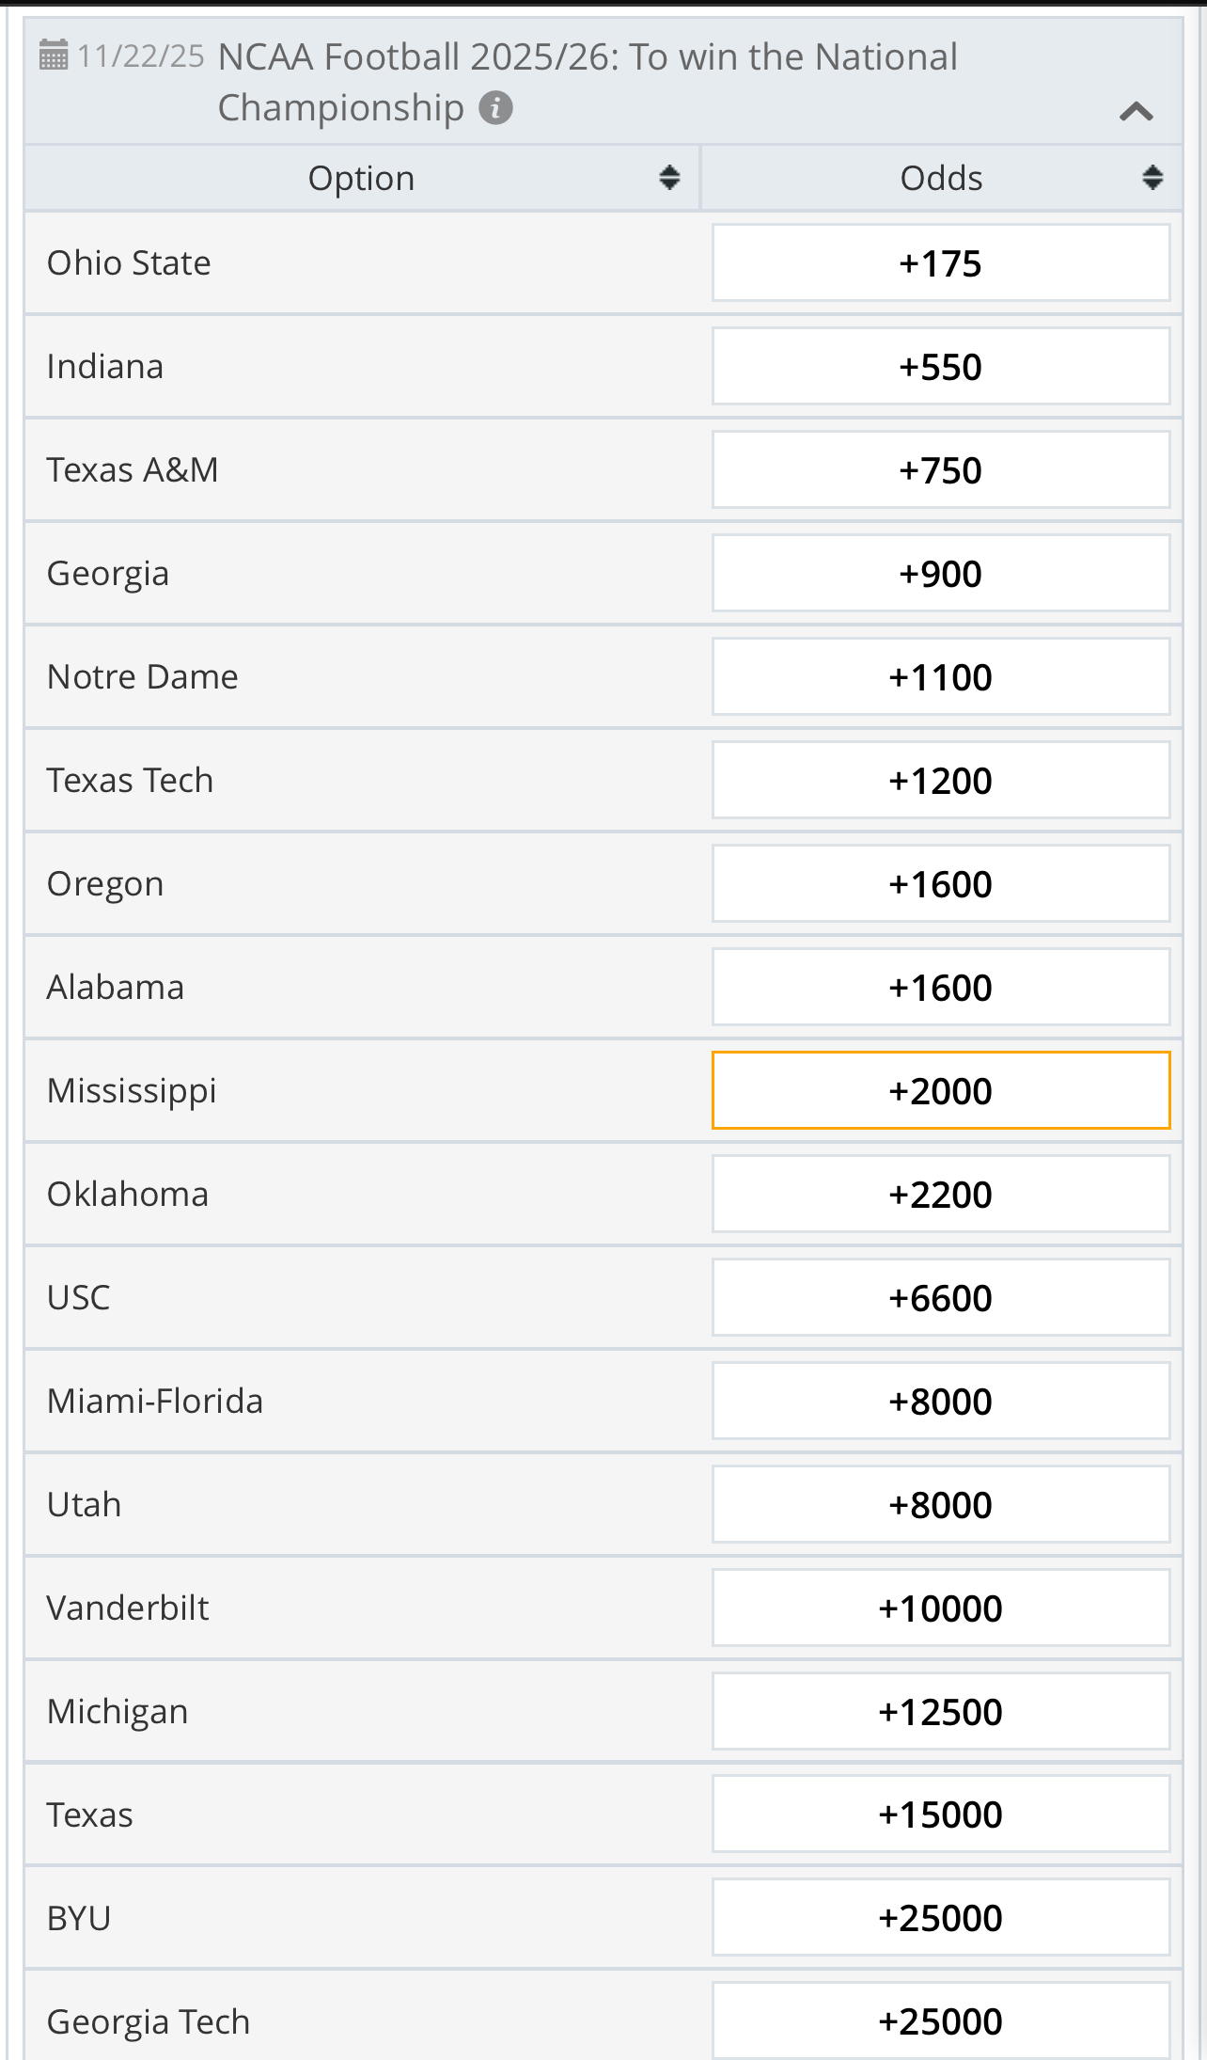Sort the table by Option column
This screenshot has height=2060, width=1207.
click(x=669, y=178)
